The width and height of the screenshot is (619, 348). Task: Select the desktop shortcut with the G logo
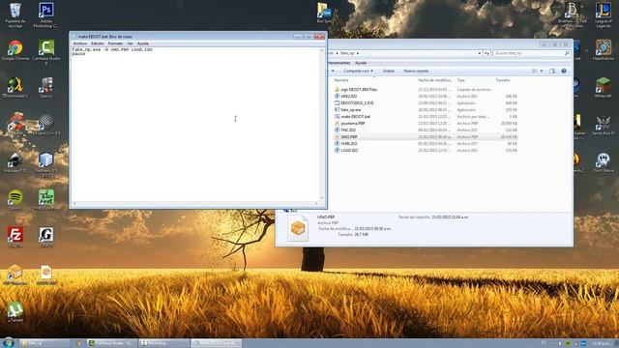(x=45, y=237)
